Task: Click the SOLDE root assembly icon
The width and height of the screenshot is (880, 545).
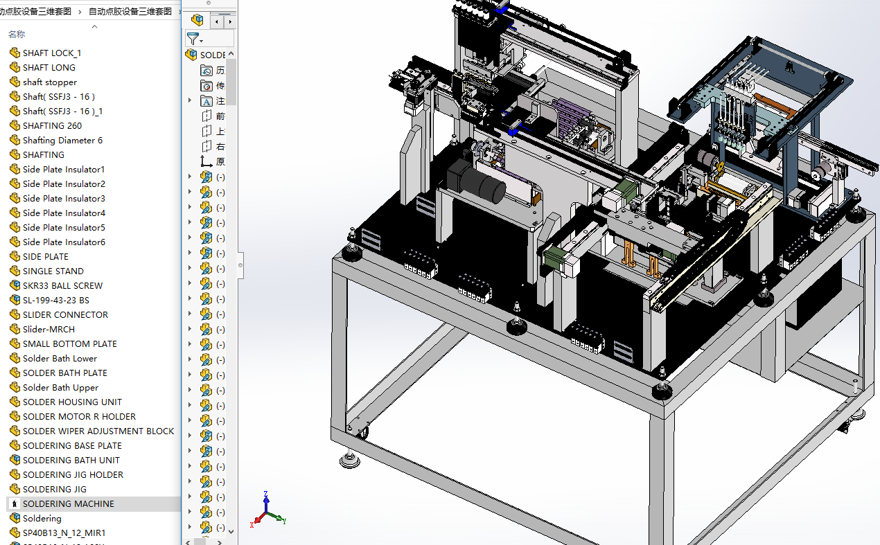Action: pos(191,55)
